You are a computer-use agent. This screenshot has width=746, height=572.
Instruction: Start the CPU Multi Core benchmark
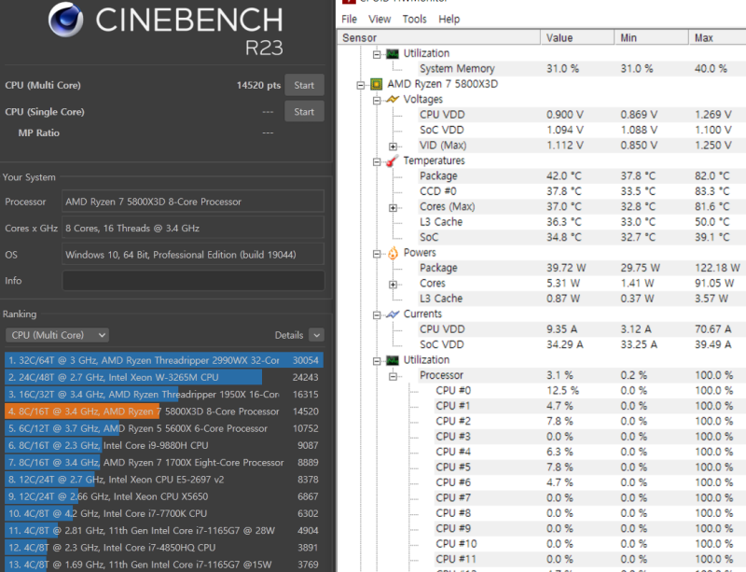point(304,85)
